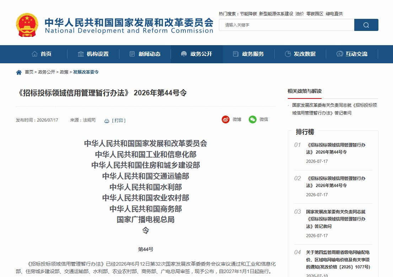
Task: Click the pie chart icon beside 发改数据
Action: point(288,54)
